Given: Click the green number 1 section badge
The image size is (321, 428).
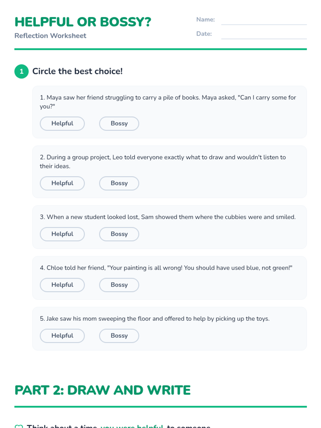Looking at the screenshot, I should pos(21,71).
